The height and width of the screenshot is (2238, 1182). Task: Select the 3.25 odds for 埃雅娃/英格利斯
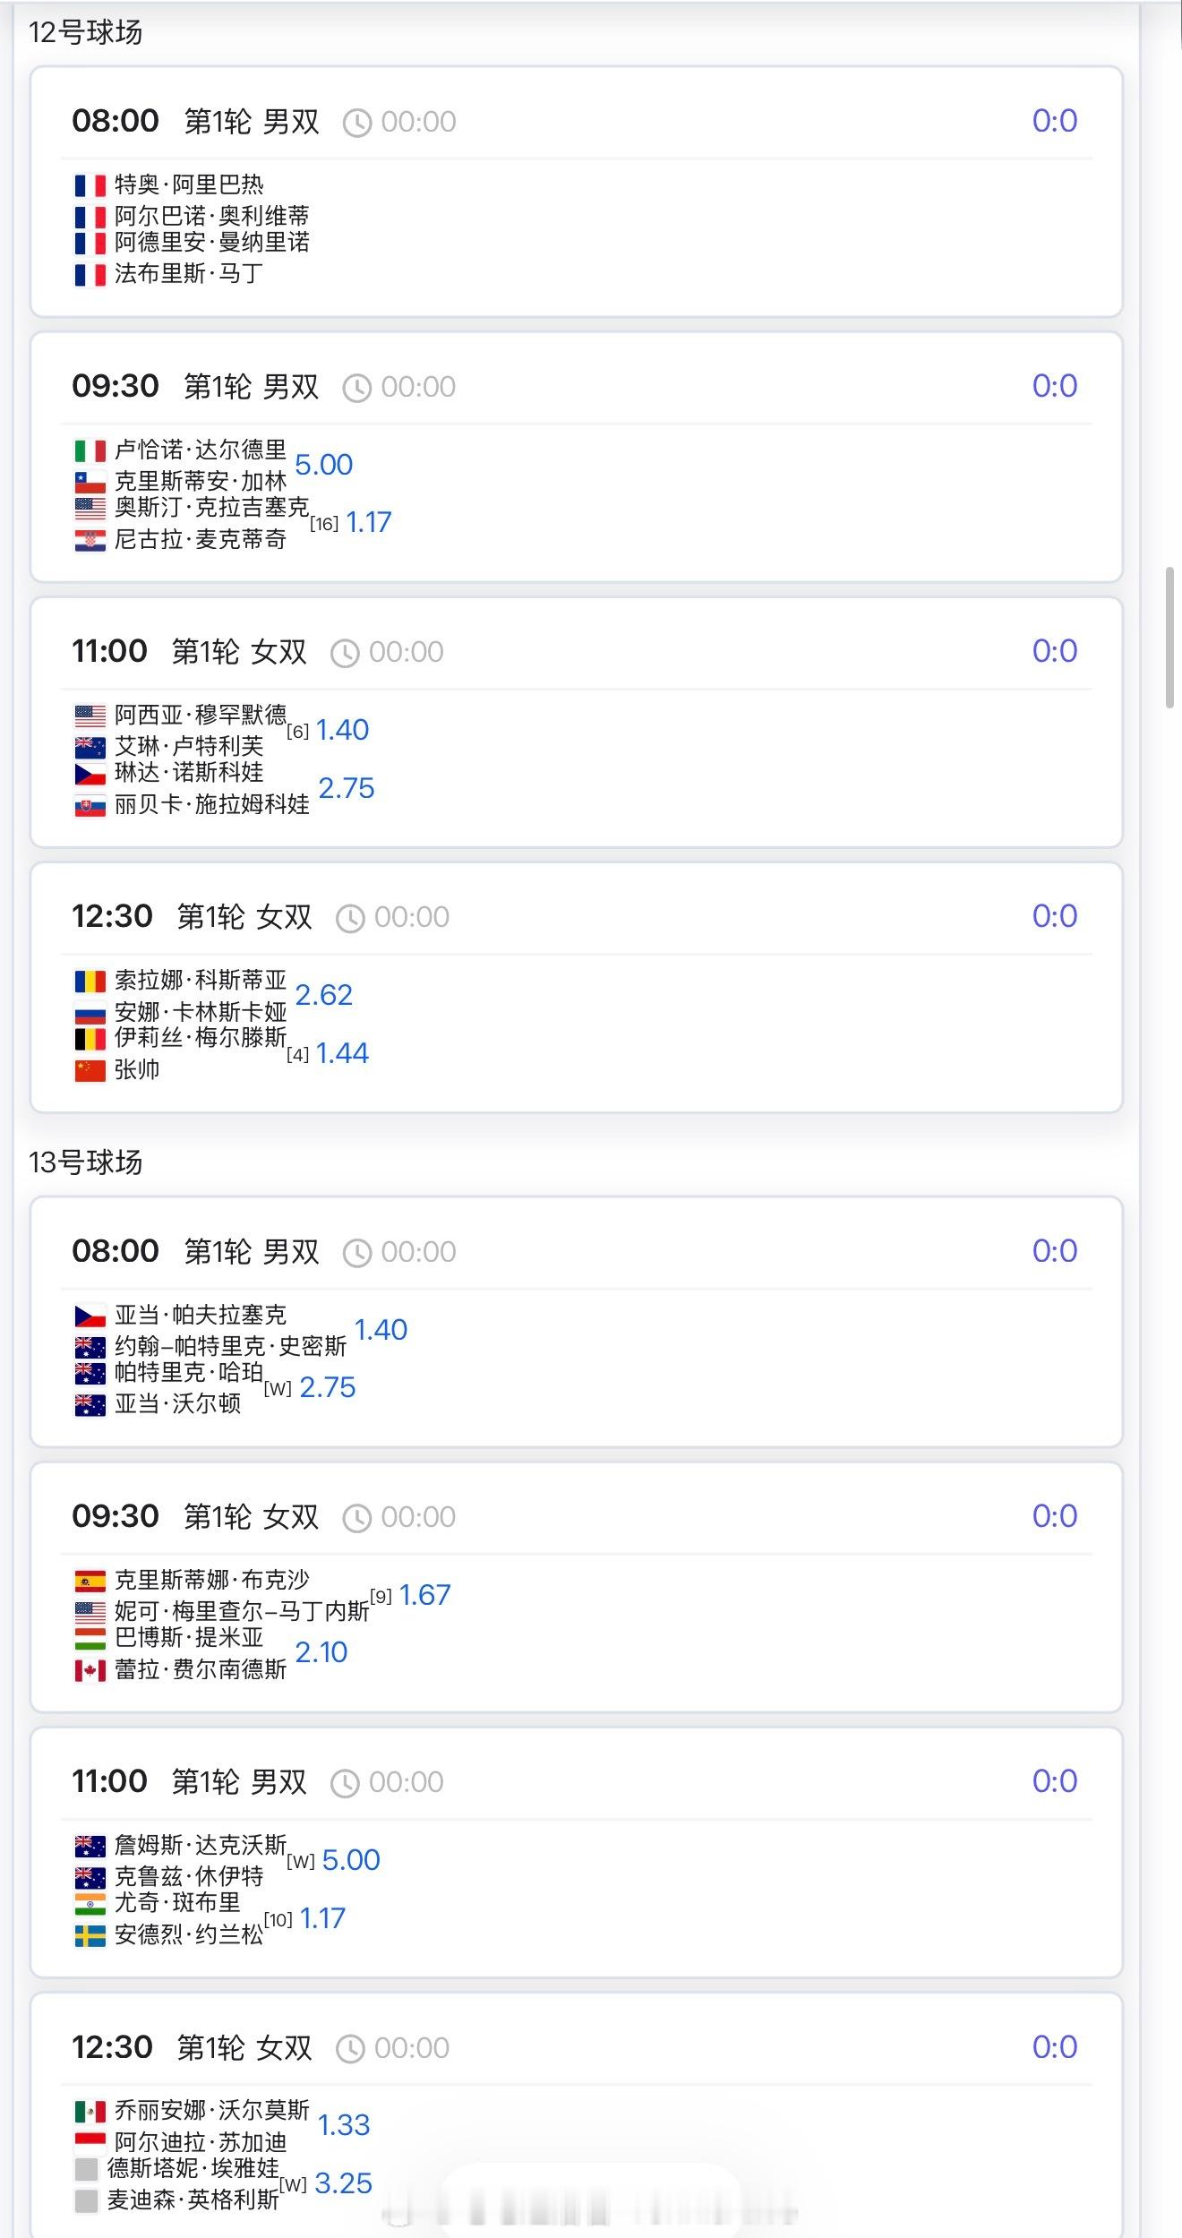click(344, 2183)
